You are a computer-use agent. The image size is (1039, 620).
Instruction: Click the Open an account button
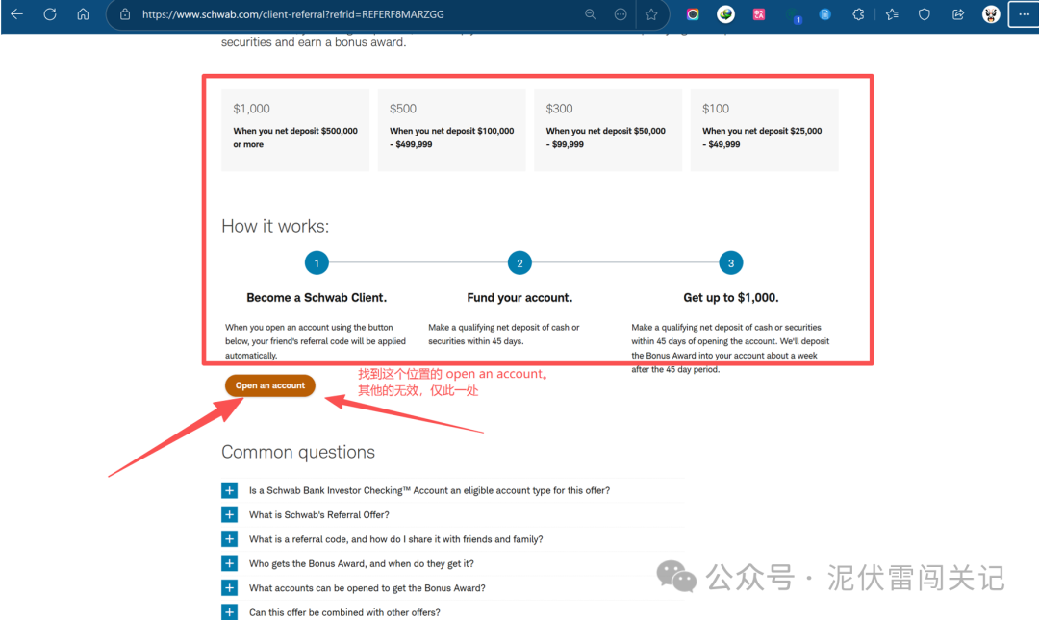point(270,385)
